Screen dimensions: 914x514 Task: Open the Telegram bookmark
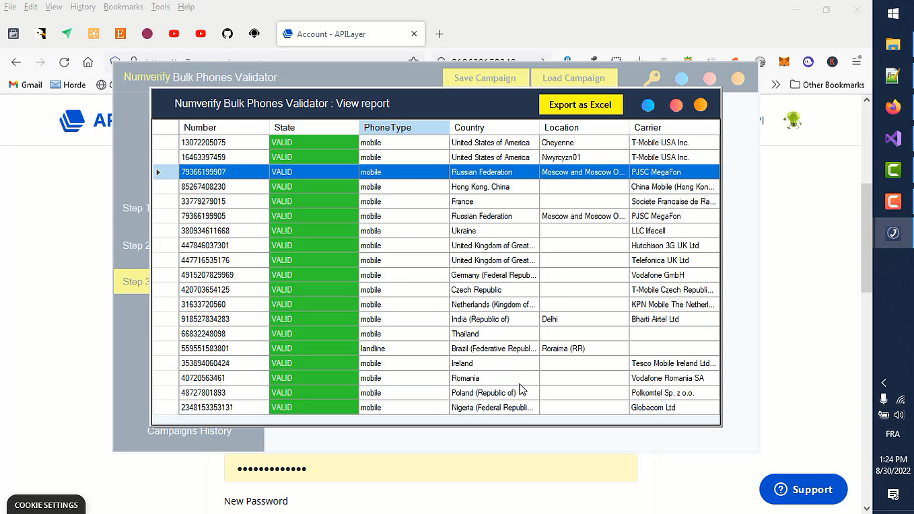click(x=67, y=34)
